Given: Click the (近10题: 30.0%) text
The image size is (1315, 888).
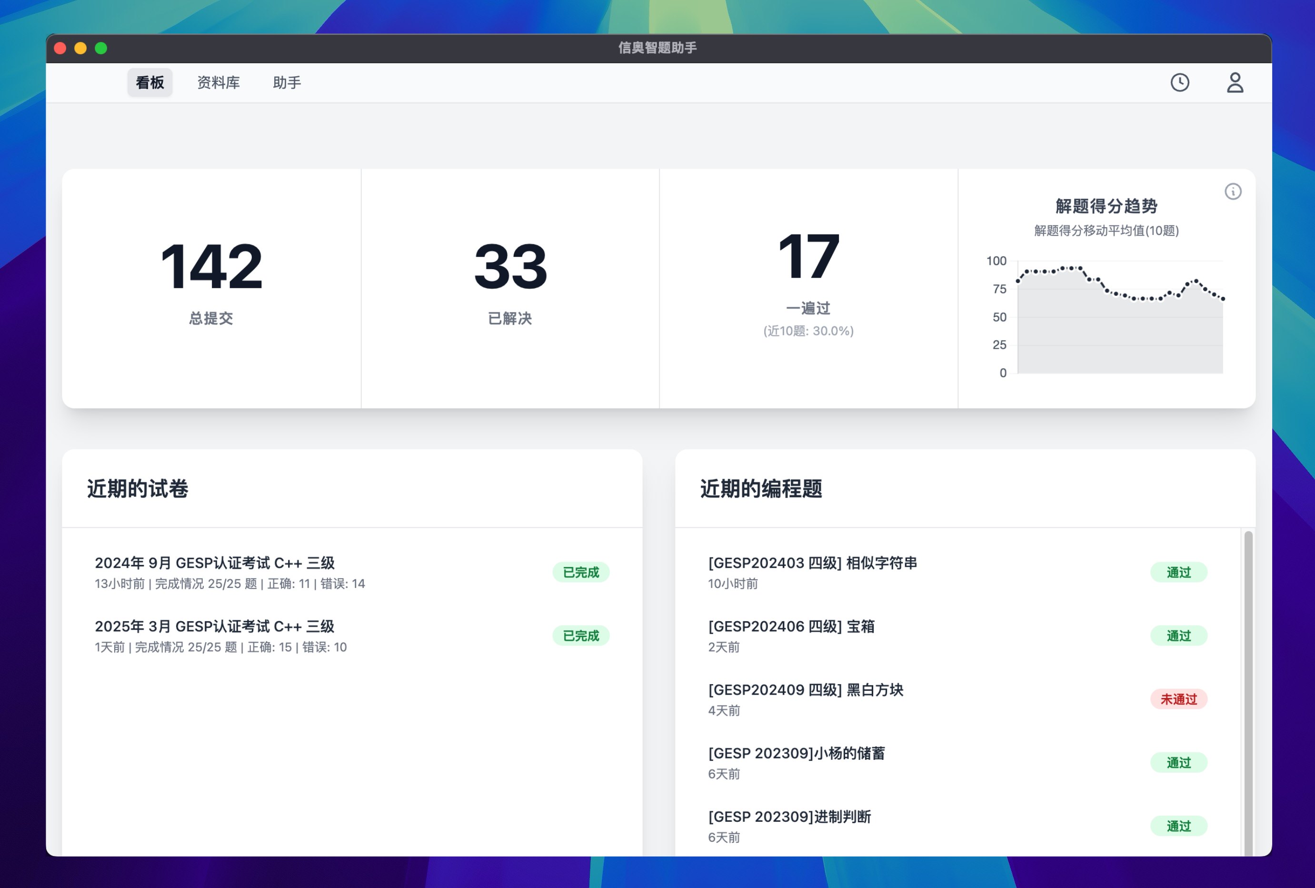Looking at the screenshot, I should click(808, 331).
